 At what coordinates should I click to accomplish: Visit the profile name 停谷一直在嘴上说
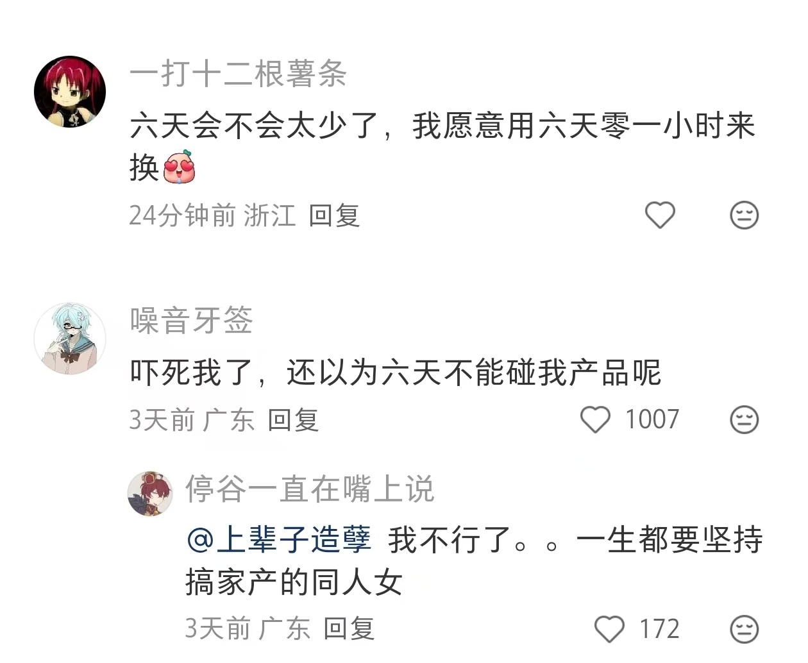coord(310,489)
